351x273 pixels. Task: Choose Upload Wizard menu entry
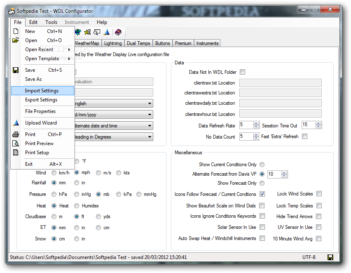click(42, 123)
